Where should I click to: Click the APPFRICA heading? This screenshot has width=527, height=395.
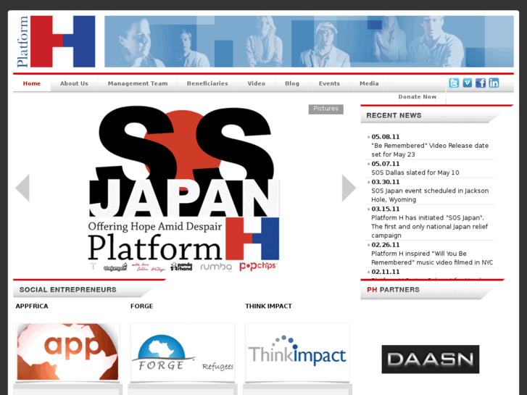(x=32, y=307)
